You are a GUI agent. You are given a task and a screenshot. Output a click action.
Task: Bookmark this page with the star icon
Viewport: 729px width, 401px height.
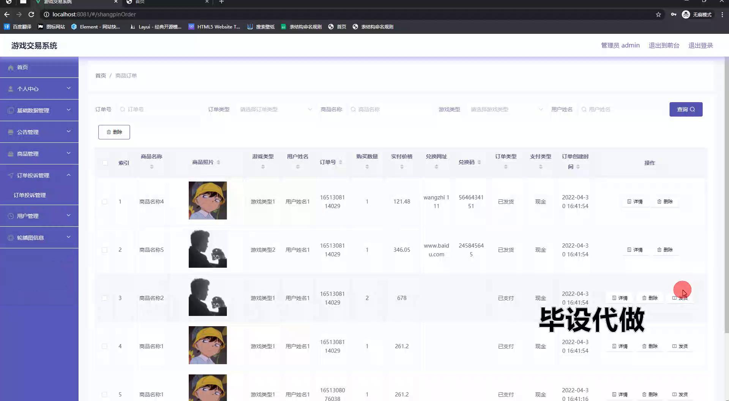click(x=658, y=14)
